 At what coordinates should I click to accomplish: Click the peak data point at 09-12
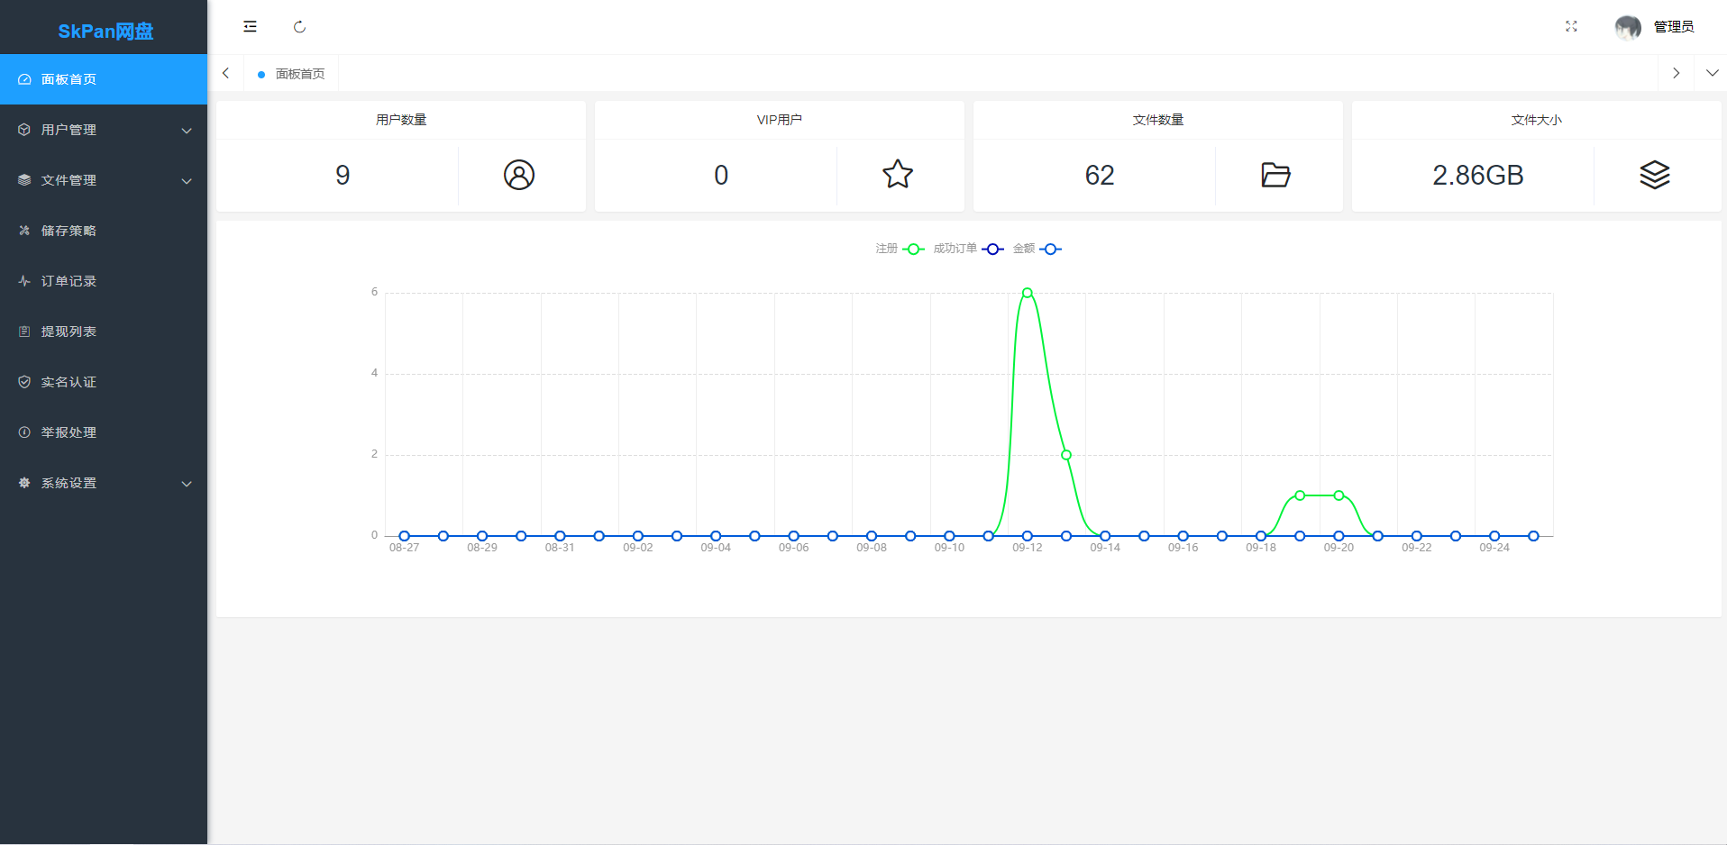pos(1028,293)
